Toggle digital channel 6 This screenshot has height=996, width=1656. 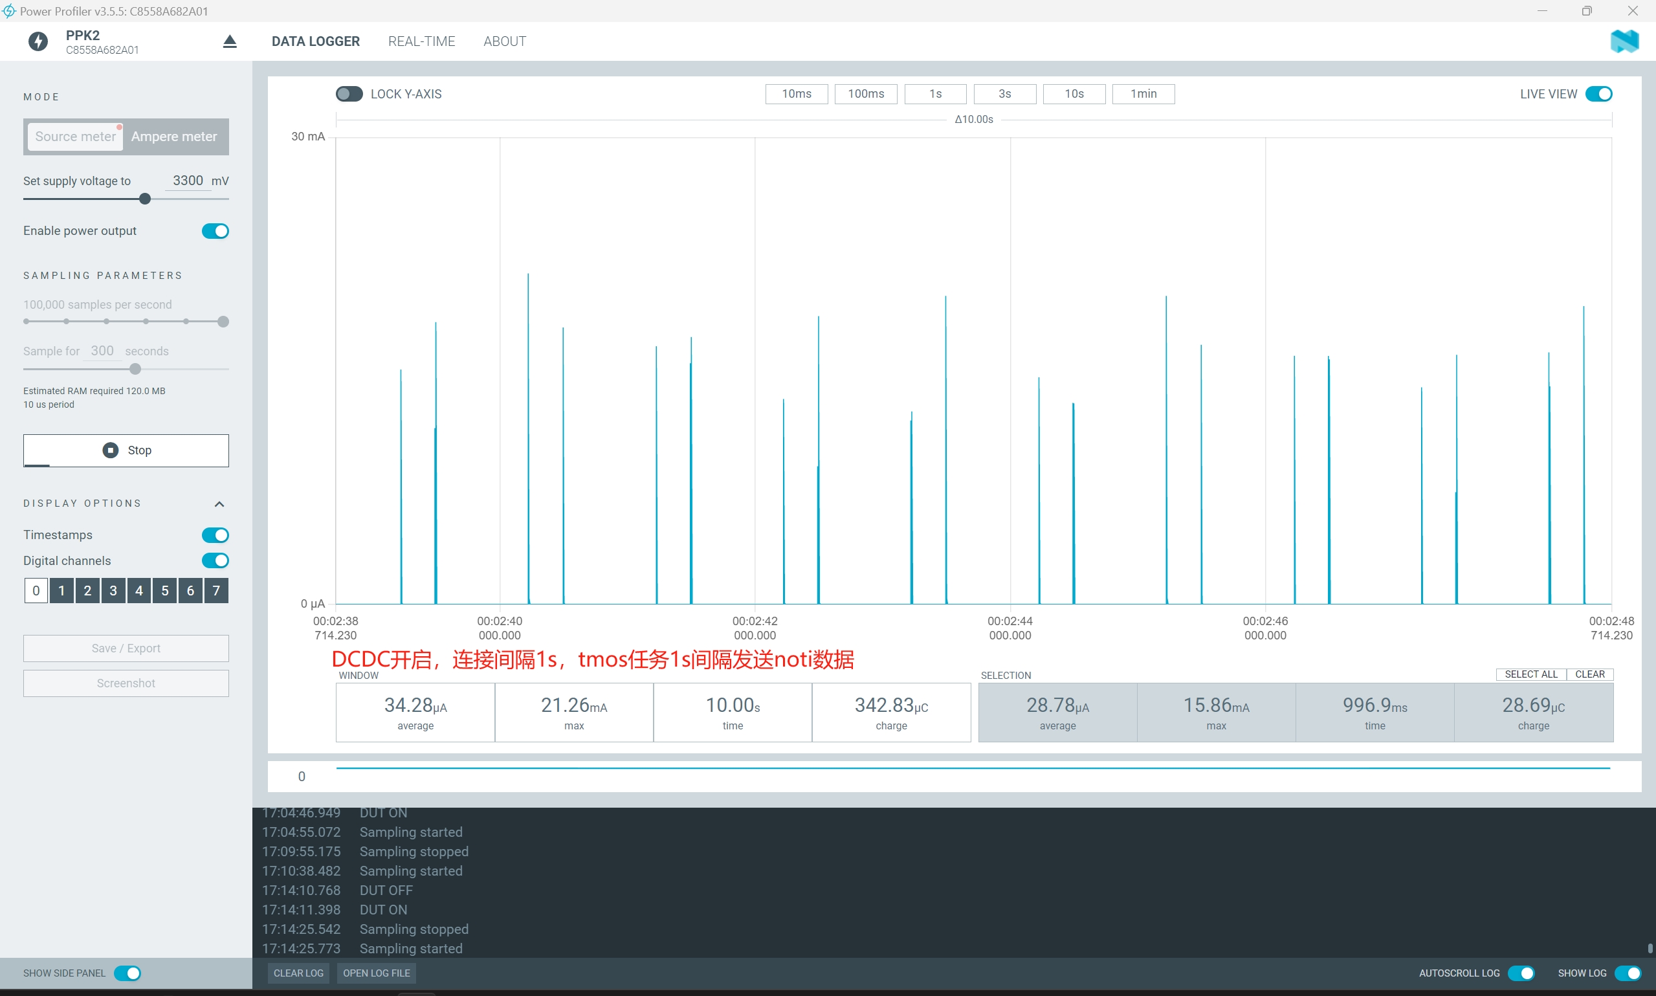pyautogui.click(x=190, y=591)
